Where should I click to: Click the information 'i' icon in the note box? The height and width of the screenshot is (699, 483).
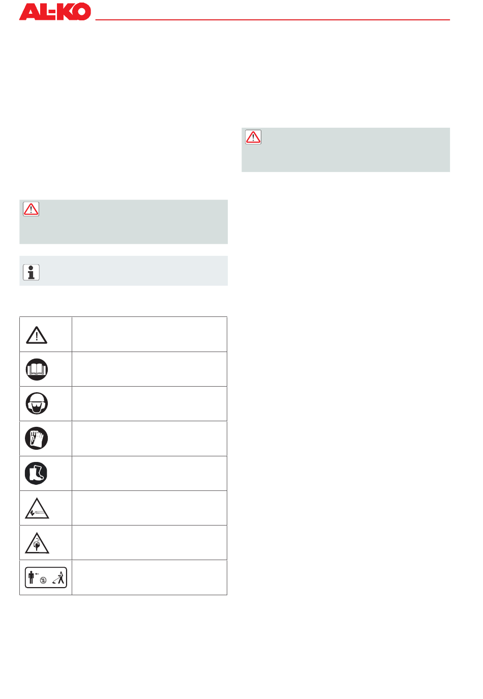(31, 272)
